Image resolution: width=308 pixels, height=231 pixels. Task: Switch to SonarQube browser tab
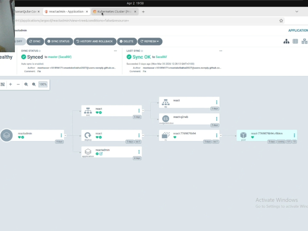(26, 12)
